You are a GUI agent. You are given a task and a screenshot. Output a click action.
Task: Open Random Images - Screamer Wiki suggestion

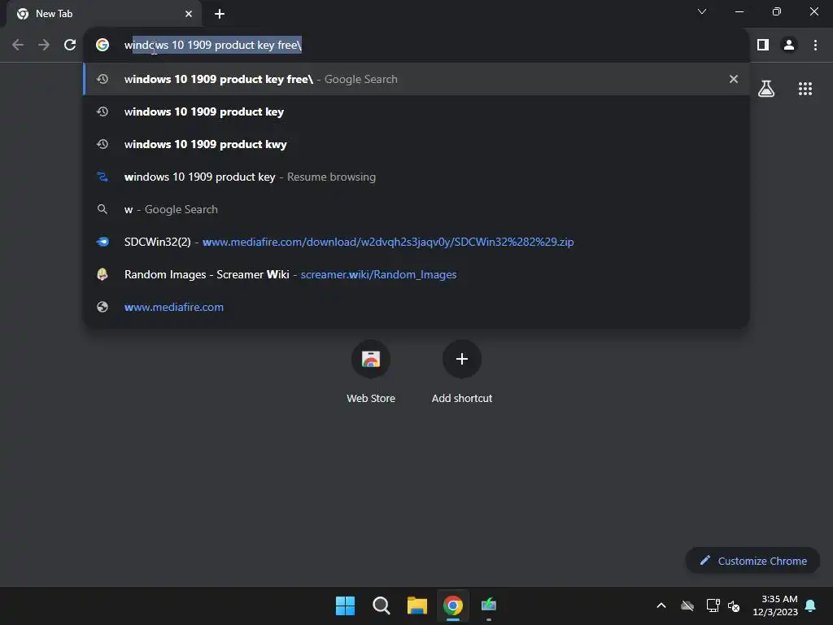pos(417,274)
